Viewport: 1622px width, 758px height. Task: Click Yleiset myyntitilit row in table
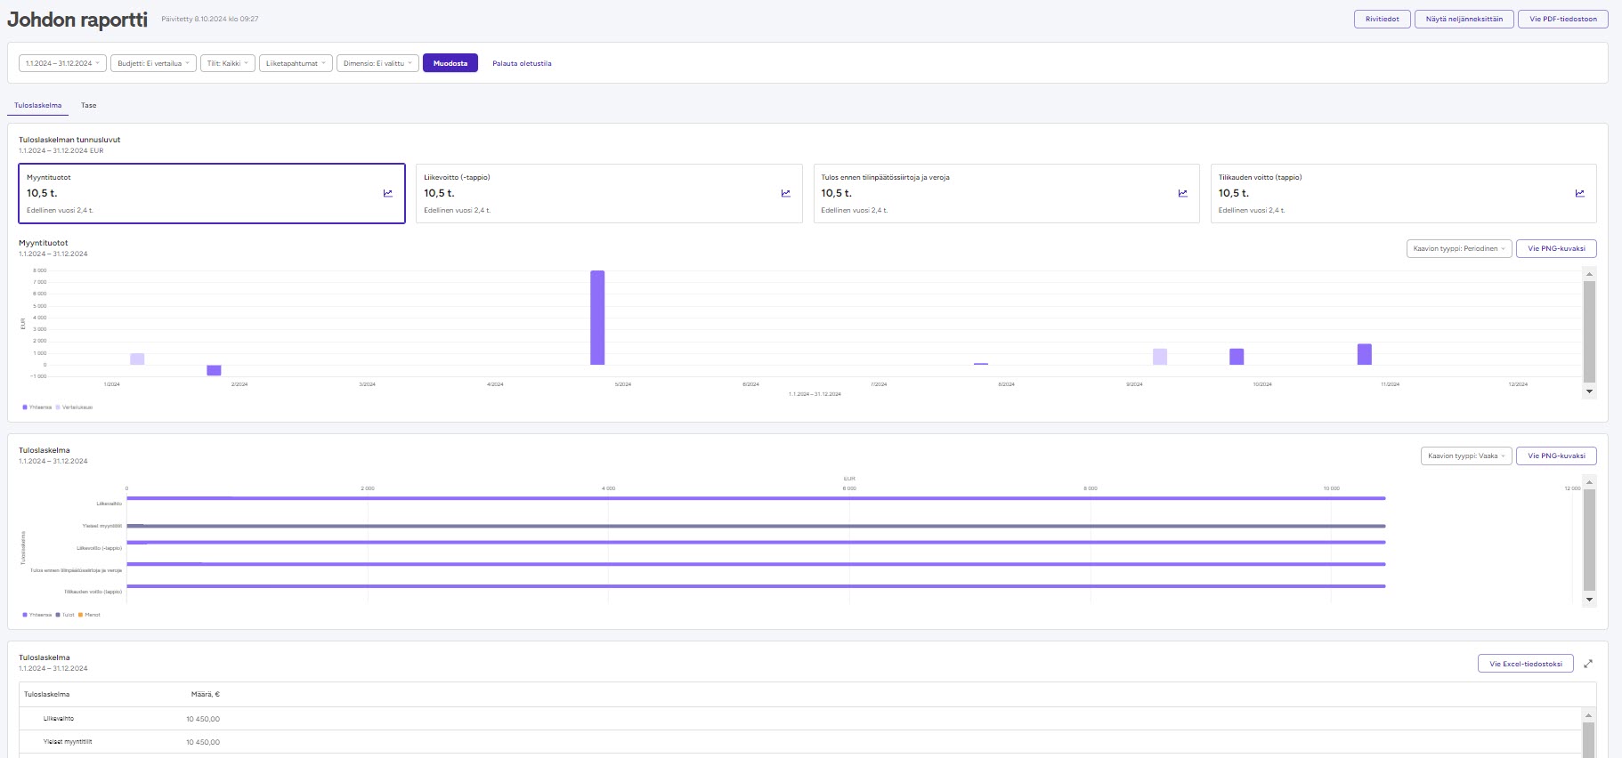click(801, 742)
